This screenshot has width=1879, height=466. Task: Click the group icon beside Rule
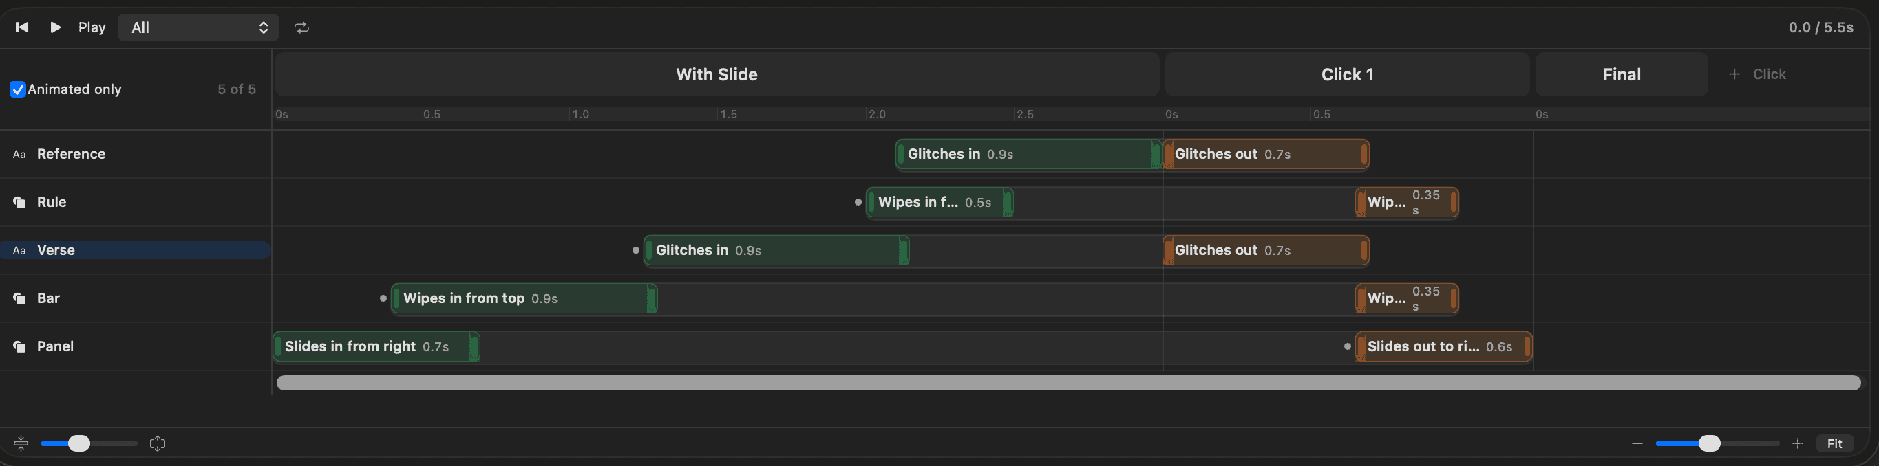click(20, 203)
